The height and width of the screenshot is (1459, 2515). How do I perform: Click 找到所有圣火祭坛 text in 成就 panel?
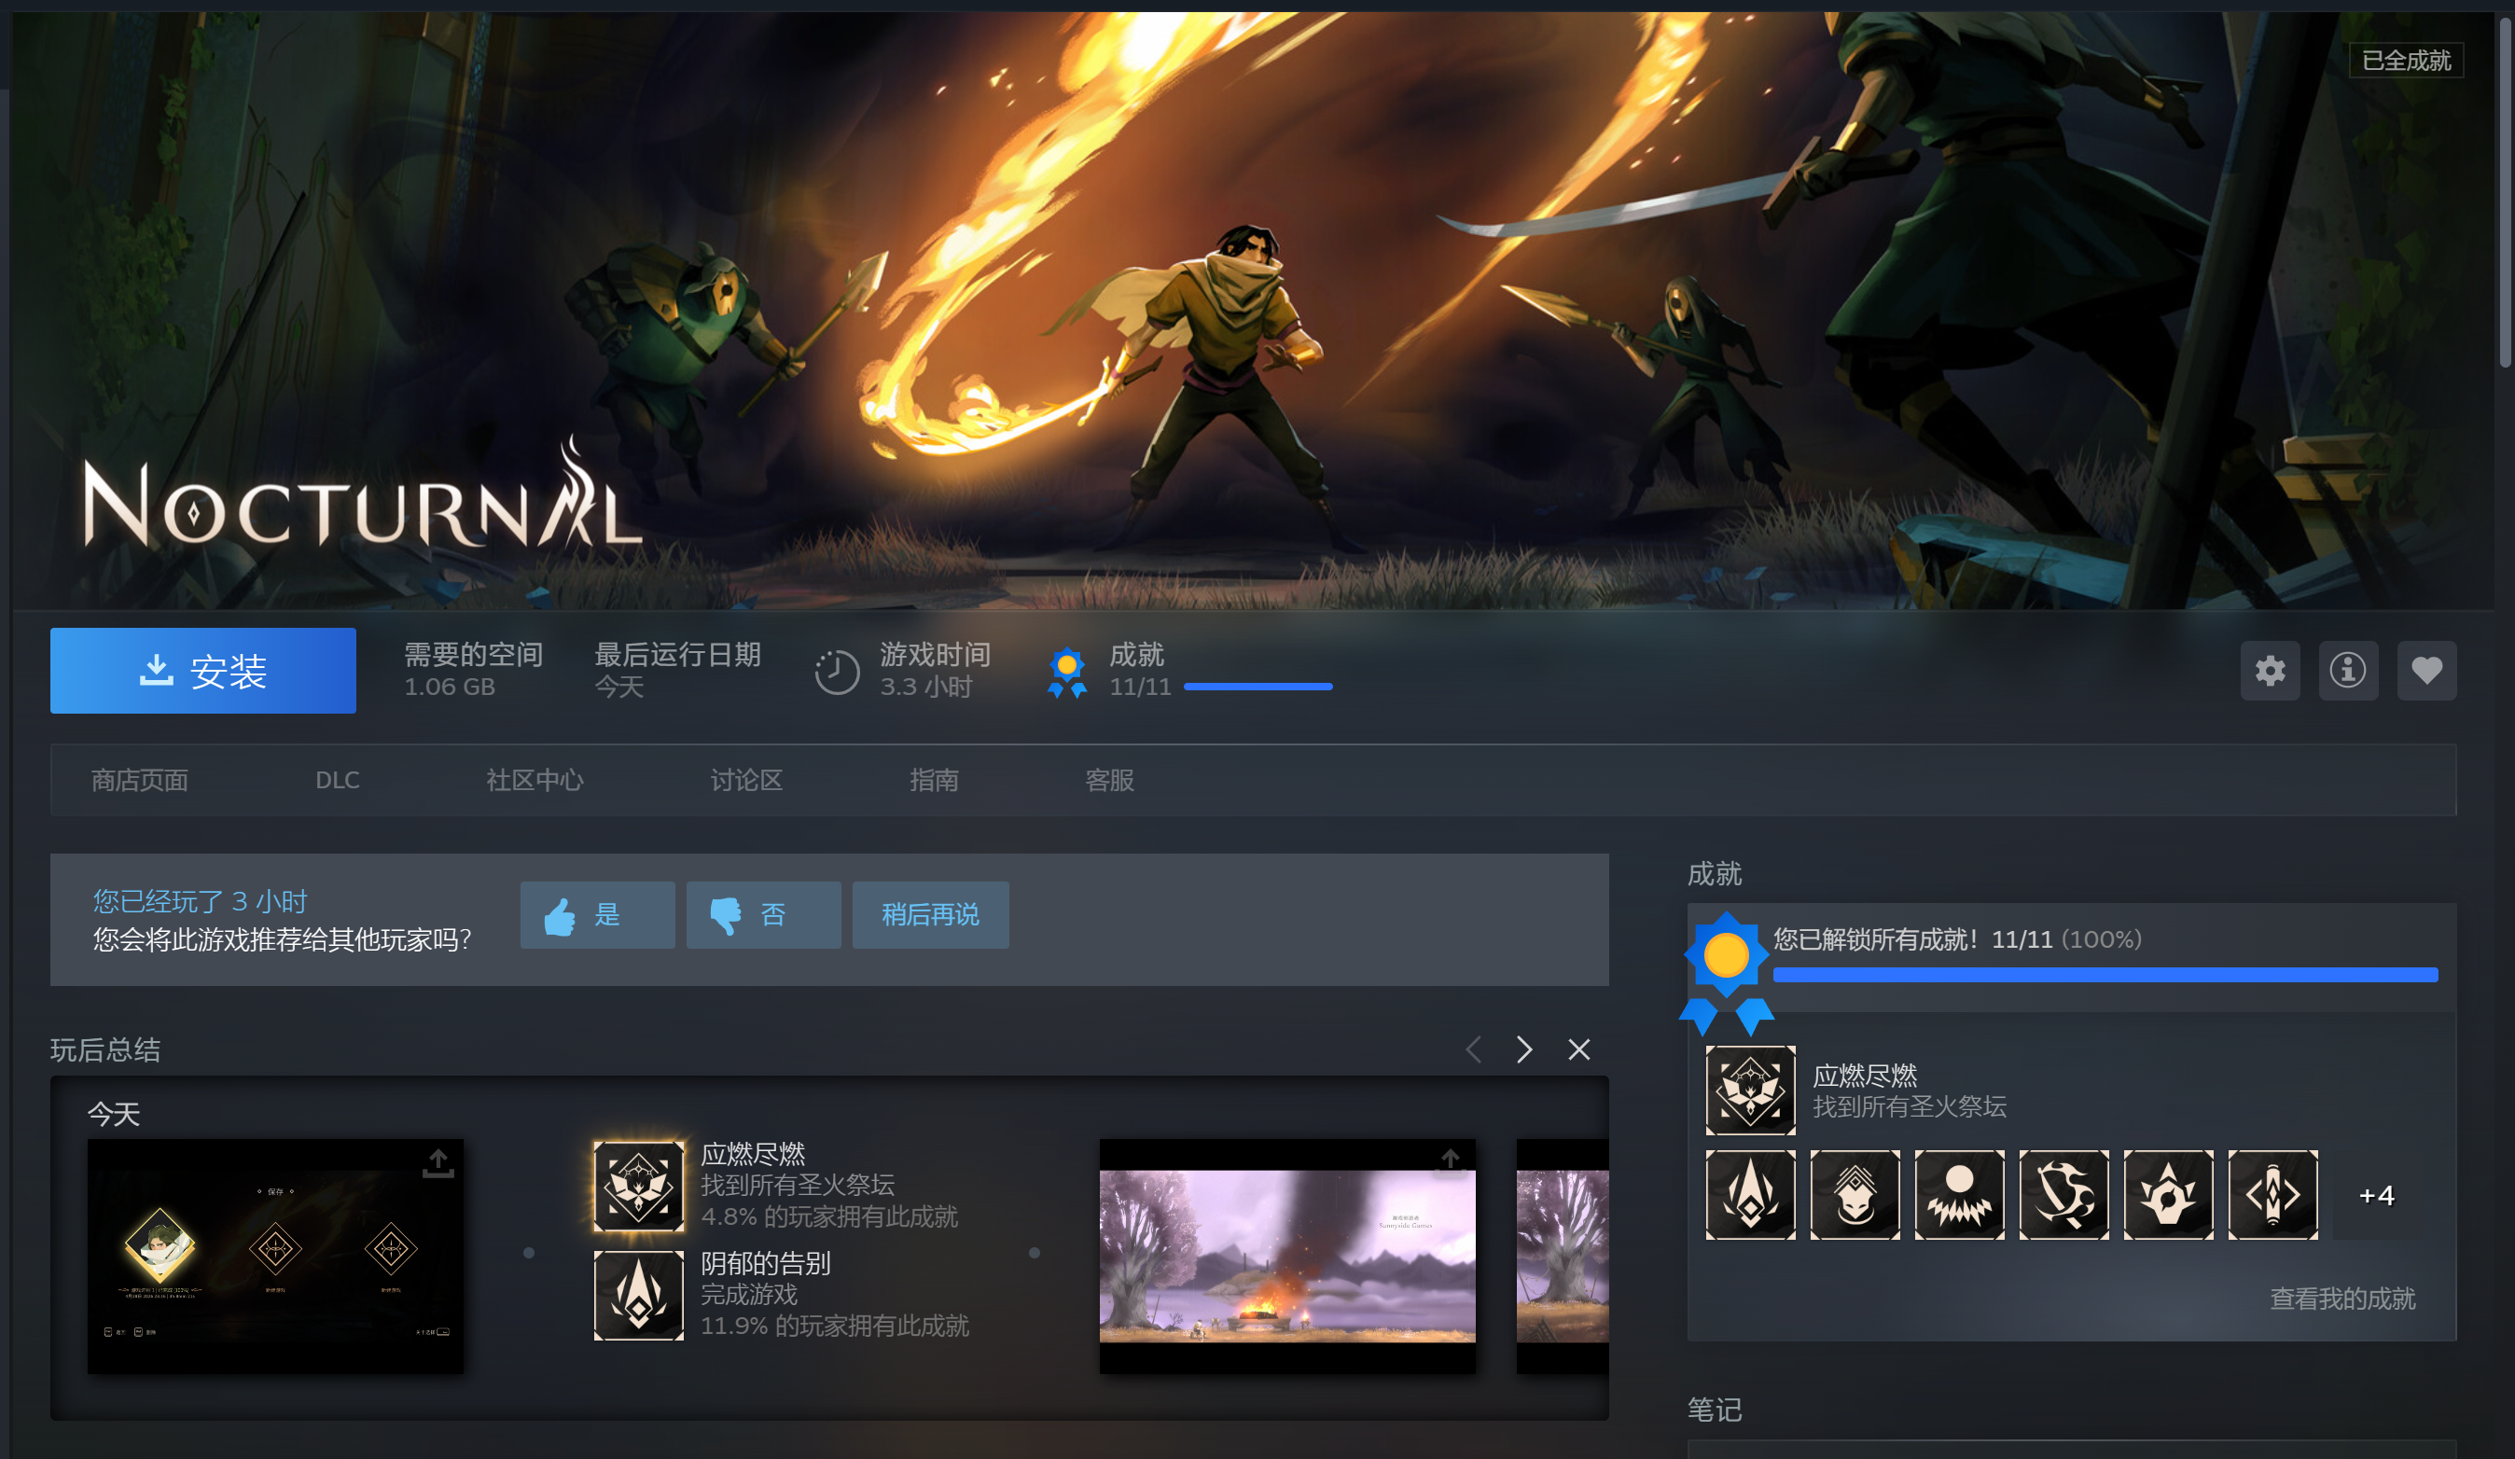(x=1910, y=1106)
